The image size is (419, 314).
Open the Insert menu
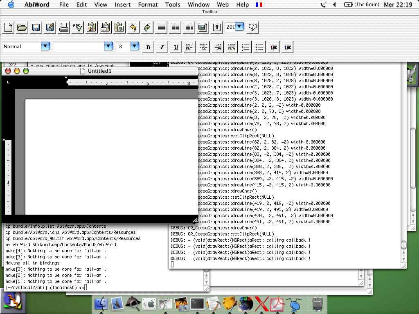(123, 4)
